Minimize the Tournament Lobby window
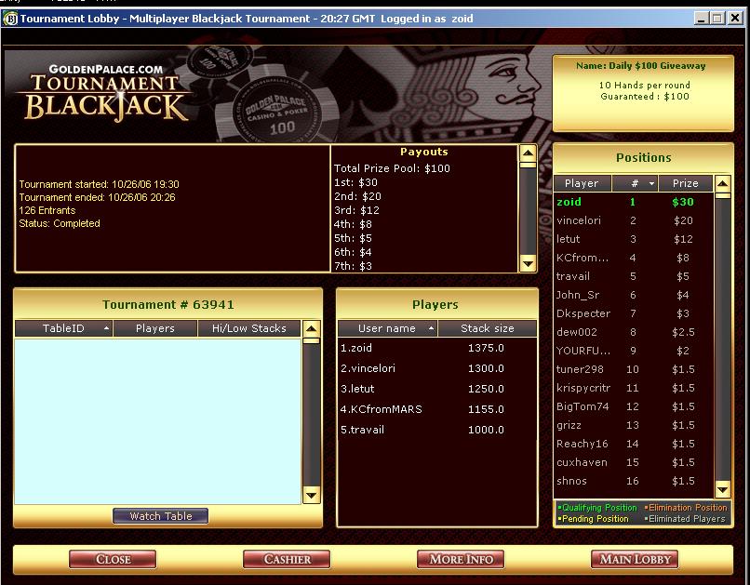The height and width of the screenshot is (585, 750). [702, 19]
